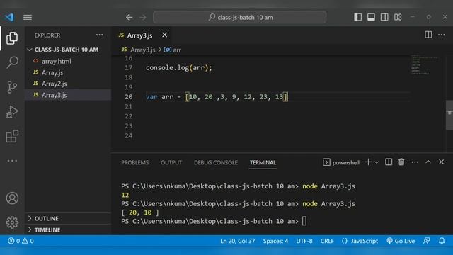Image resolution: width=453 pixels, height=255 pixels.
Task: Open the Source Control view
Action: coord(12,86)
